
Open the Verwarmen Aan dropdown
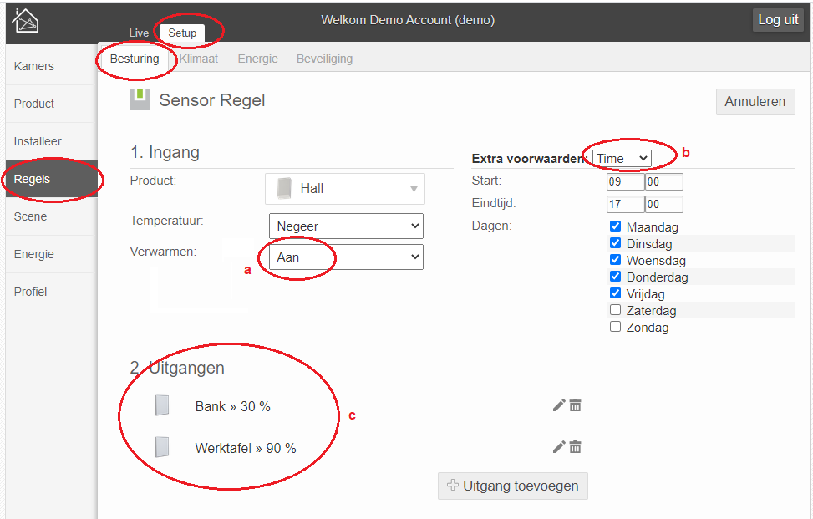click(347, 257)
